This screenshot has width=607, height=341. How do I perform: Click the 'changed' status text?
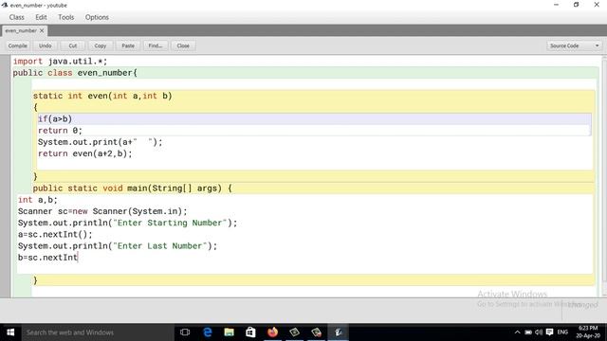pos(582,305)
